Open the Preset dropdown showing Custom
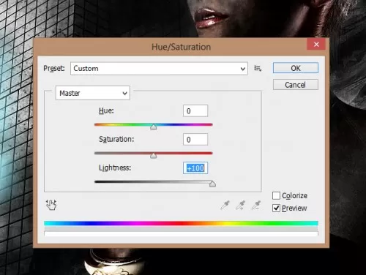The image size is (366, 275). coord(159,69)
